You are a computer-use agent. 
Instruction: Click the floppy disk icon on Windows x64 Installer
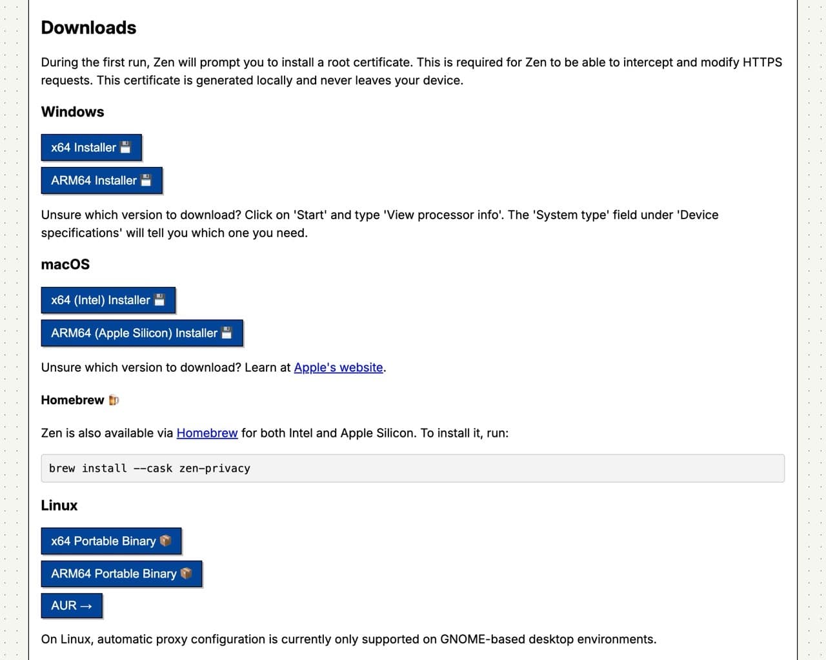126,148
